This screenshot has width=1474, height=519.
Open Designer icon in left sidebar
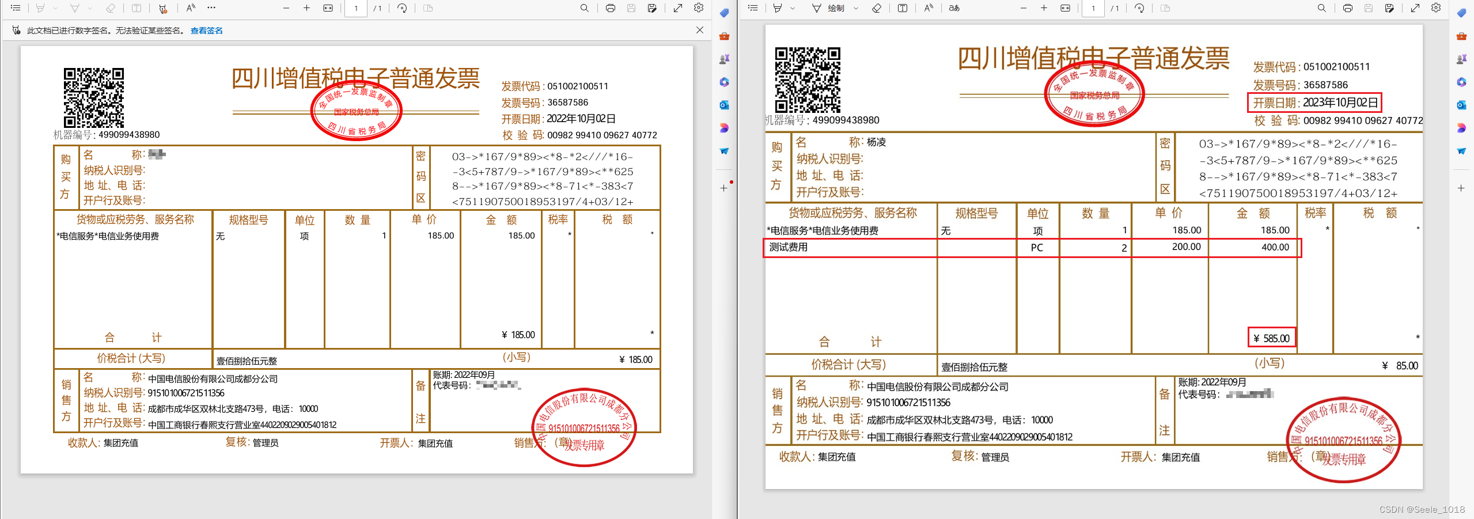(724, 128)
